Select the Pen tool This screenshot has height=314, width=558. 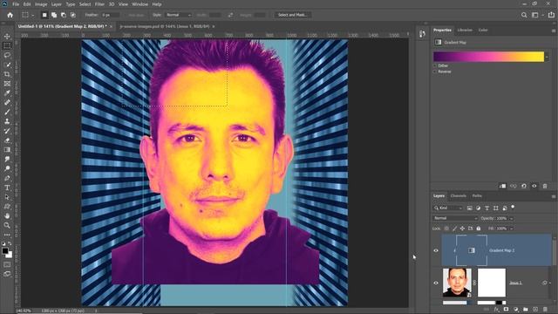pyautogui.click(x=7, y=178)
